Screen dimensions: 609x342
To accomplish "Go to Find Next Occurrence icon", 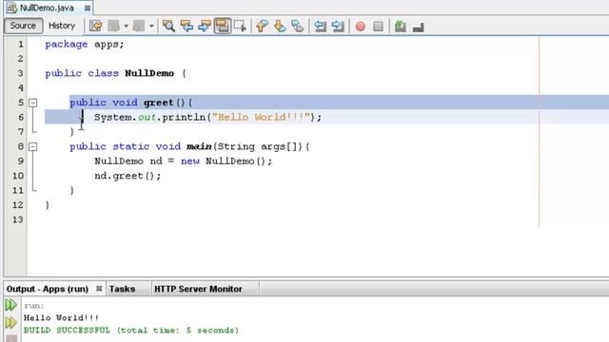I will [x=205, y=26].
